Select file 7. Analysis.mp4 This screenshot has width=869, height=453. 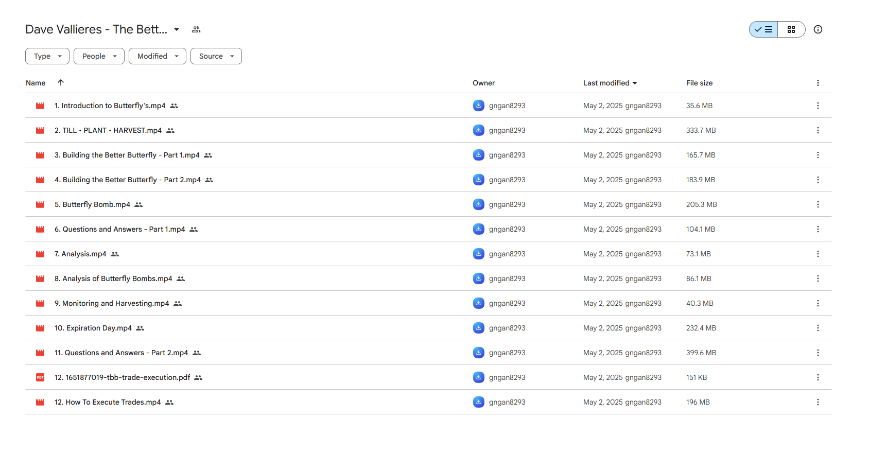(x=80, y=254)
